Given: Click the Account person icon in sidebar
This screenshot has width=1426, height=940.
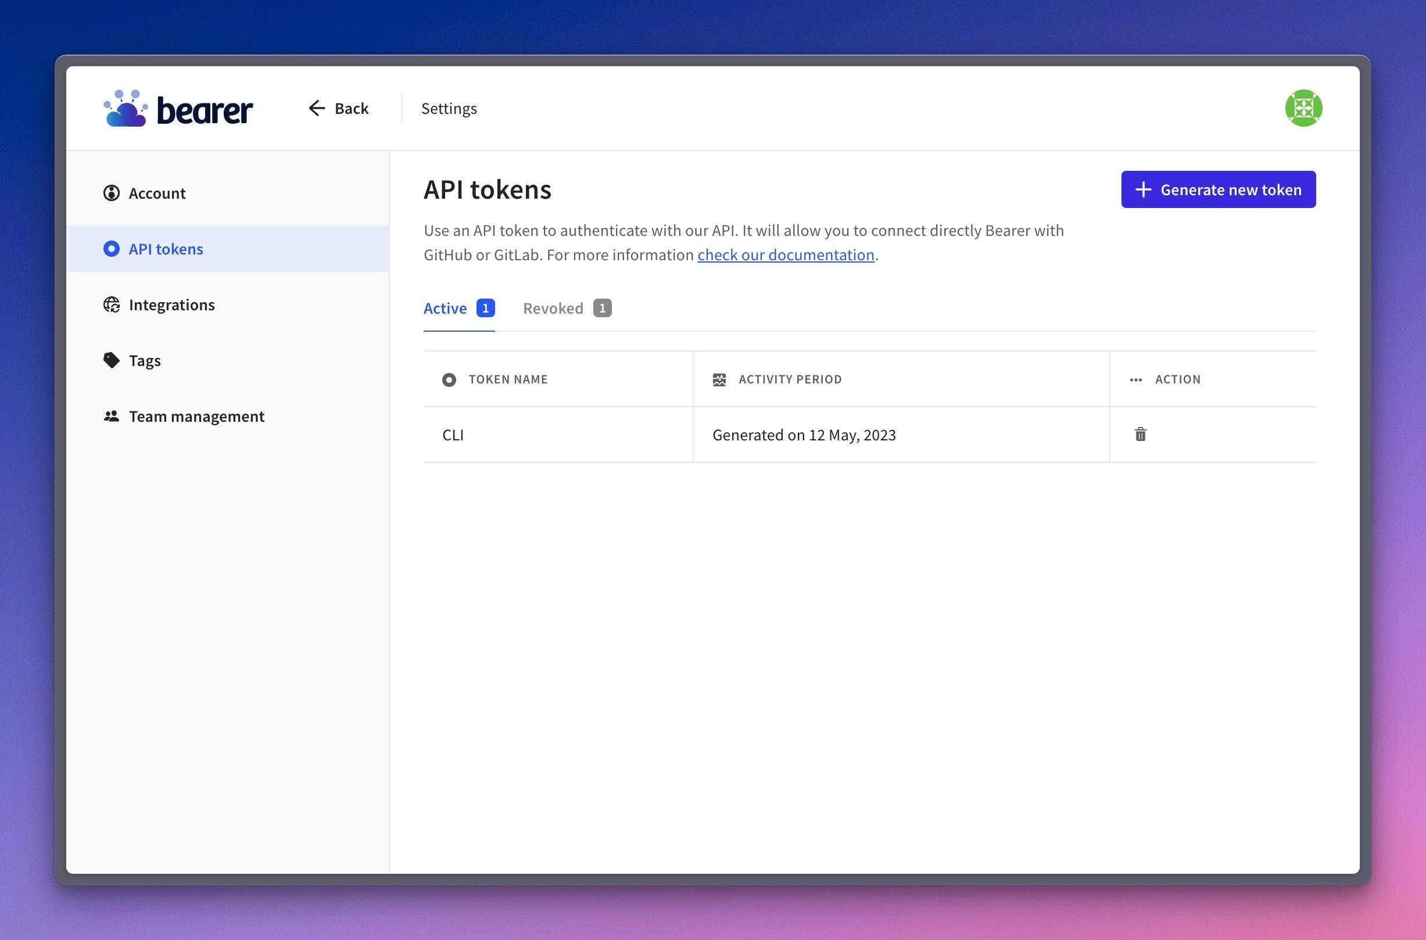Looking at the screenshot, I should 112,193.
